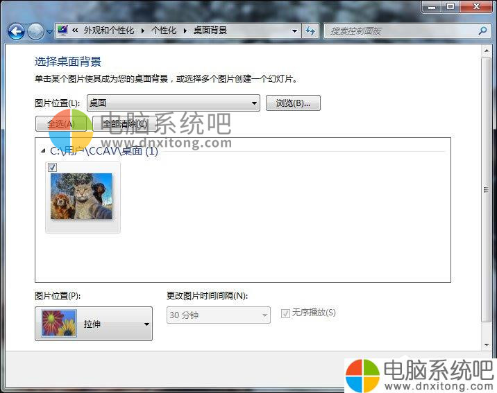Maximize the 桌面背景 window
The image size is (497, 393).
(450, 7)
